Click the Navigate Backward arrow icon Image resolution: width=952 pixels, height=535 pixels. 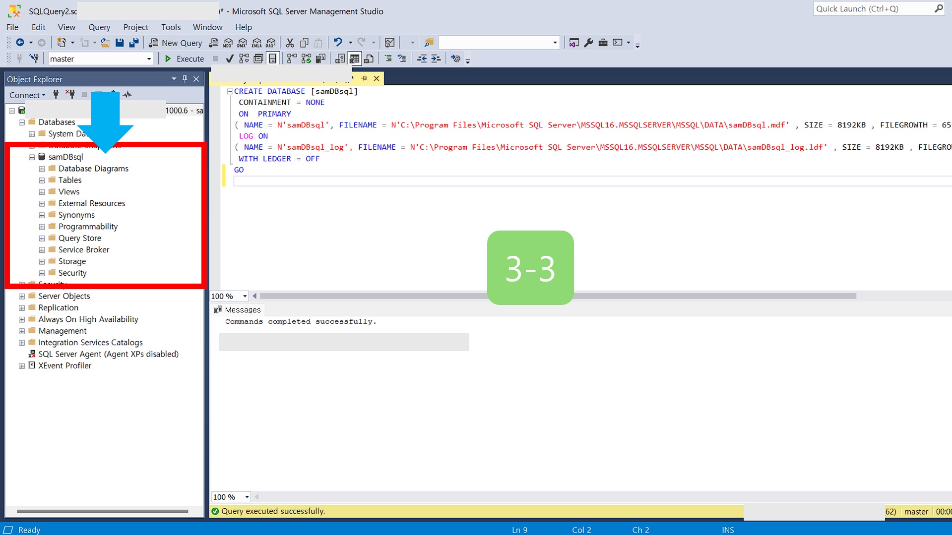click(x=20, y=43)
